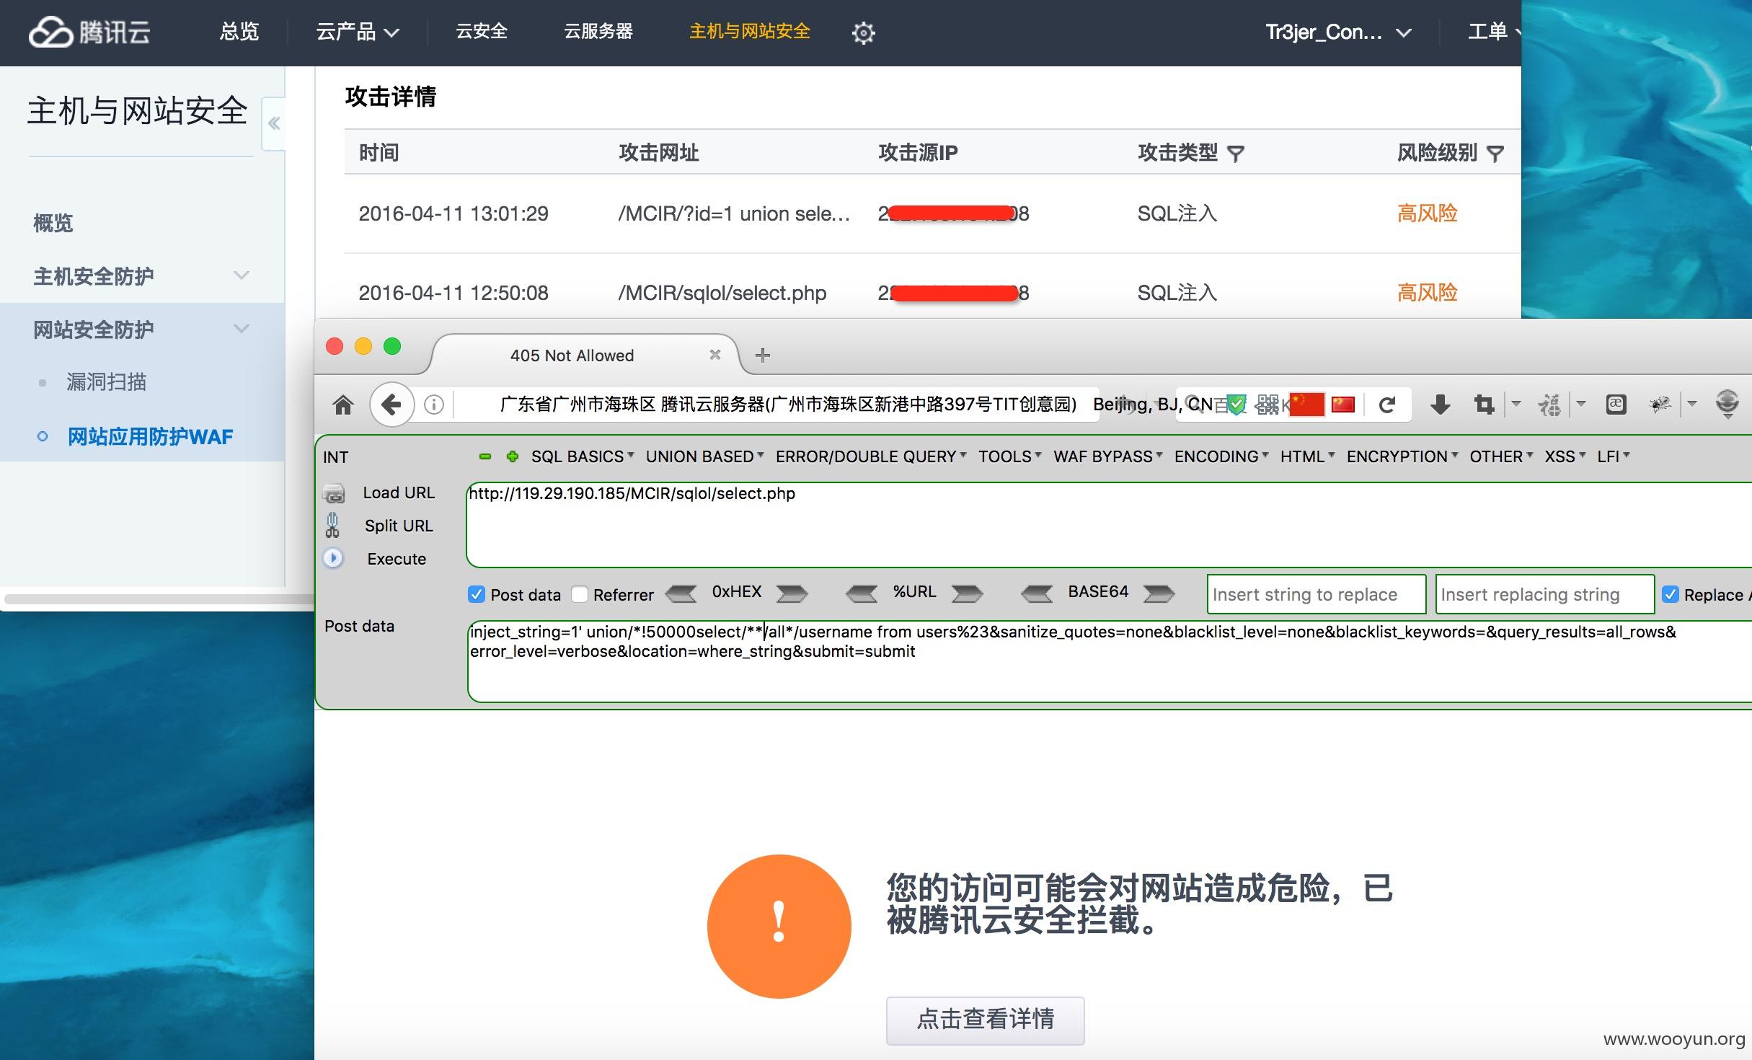Click the Insert replacing string field
Screen dimensions: 1752x1060
pyautogui.click(x=1544, y=594)
